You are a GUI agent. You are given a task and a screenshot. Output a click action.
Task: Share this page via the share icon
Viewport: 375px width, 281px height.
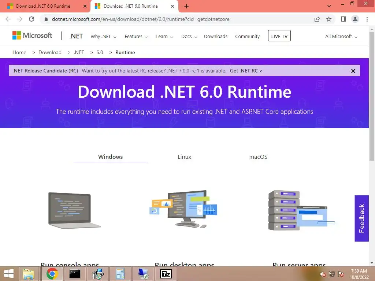(317, 19)
